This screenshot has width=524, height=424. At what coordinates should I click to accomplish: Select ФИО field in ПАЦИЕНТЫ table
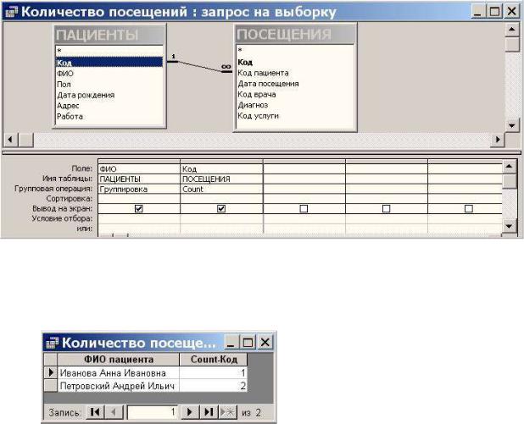[109, 74]
